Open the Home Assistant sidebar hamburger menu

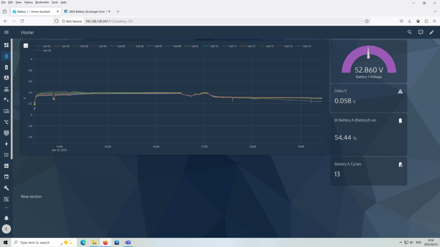click(x=7, y=32)
